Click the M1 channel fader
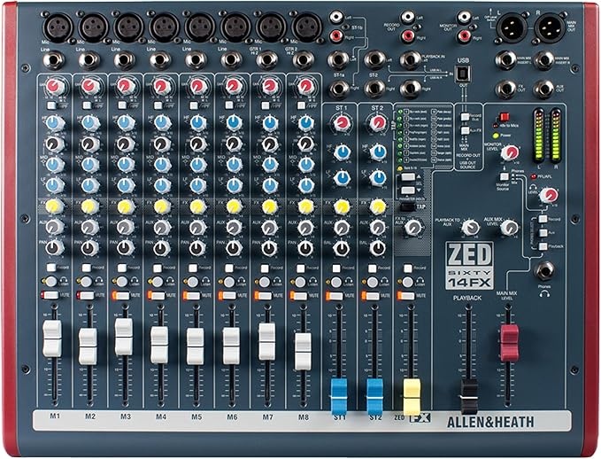This screenshot has height=459, width=601. point(52,338)
